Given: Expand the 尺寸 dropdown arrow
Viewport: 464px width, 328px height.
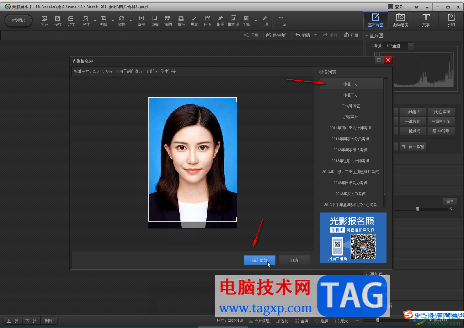Looking at the screenshot, I should click(x=95, y=21).
